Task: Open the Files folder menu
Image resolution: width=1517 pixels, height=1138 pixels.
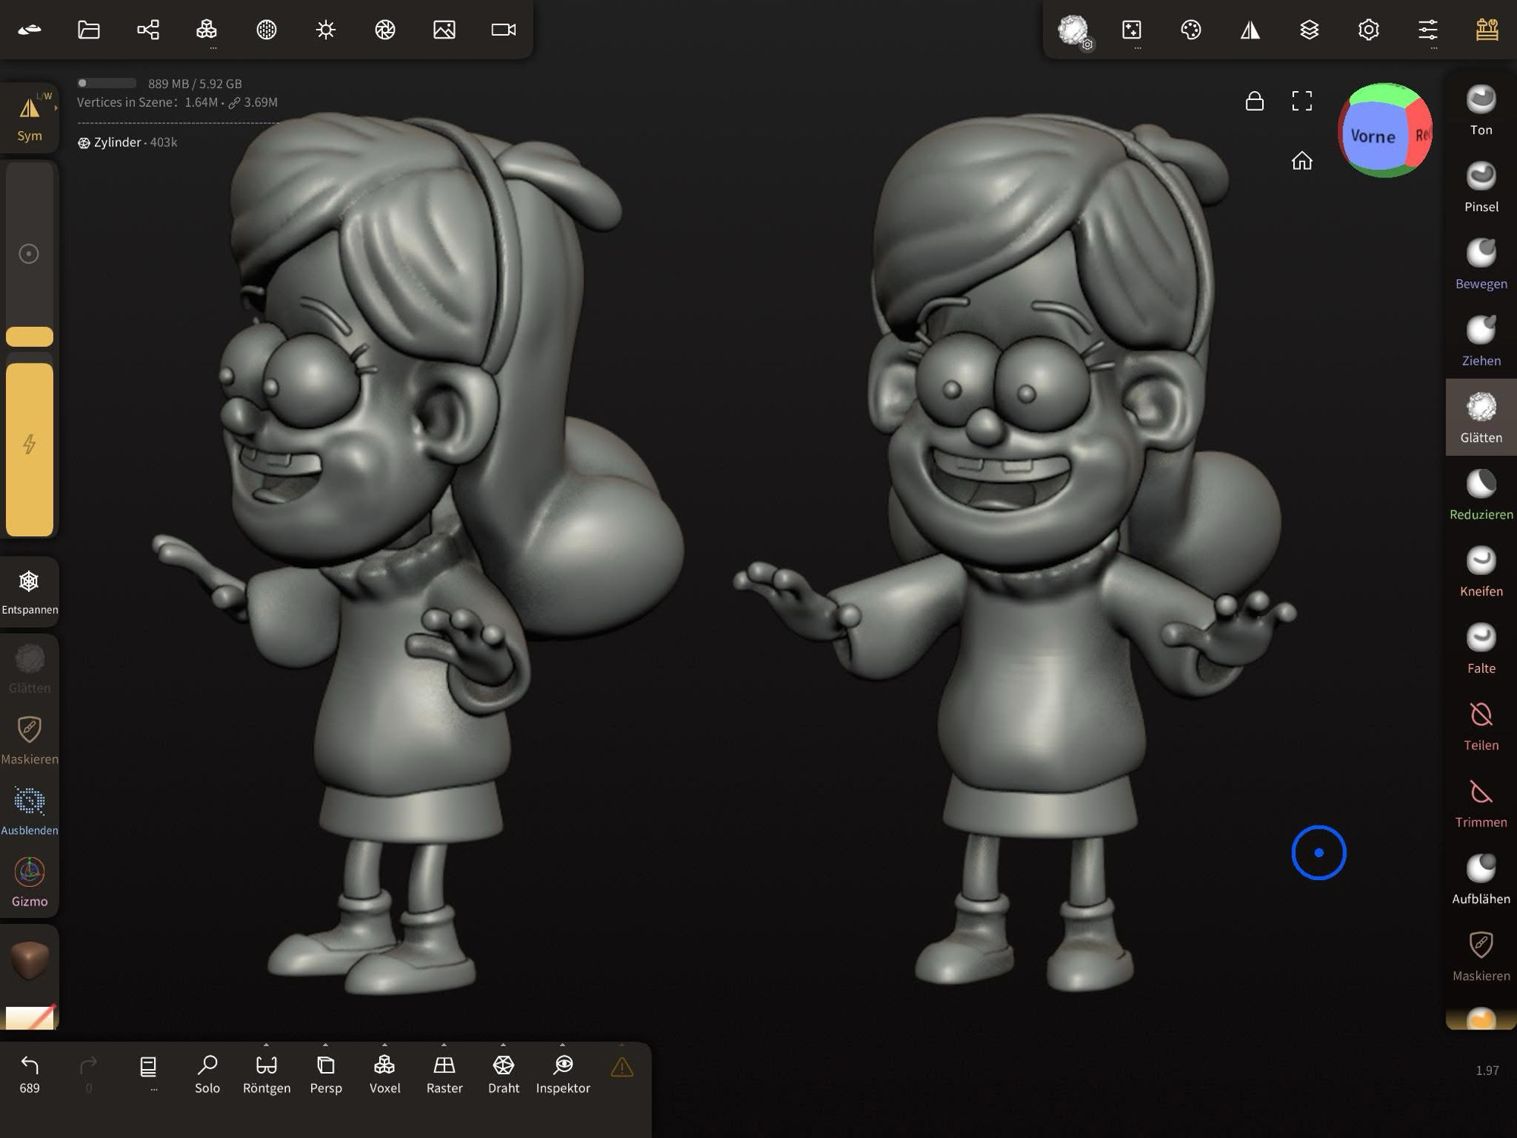Action: [89, 30]
